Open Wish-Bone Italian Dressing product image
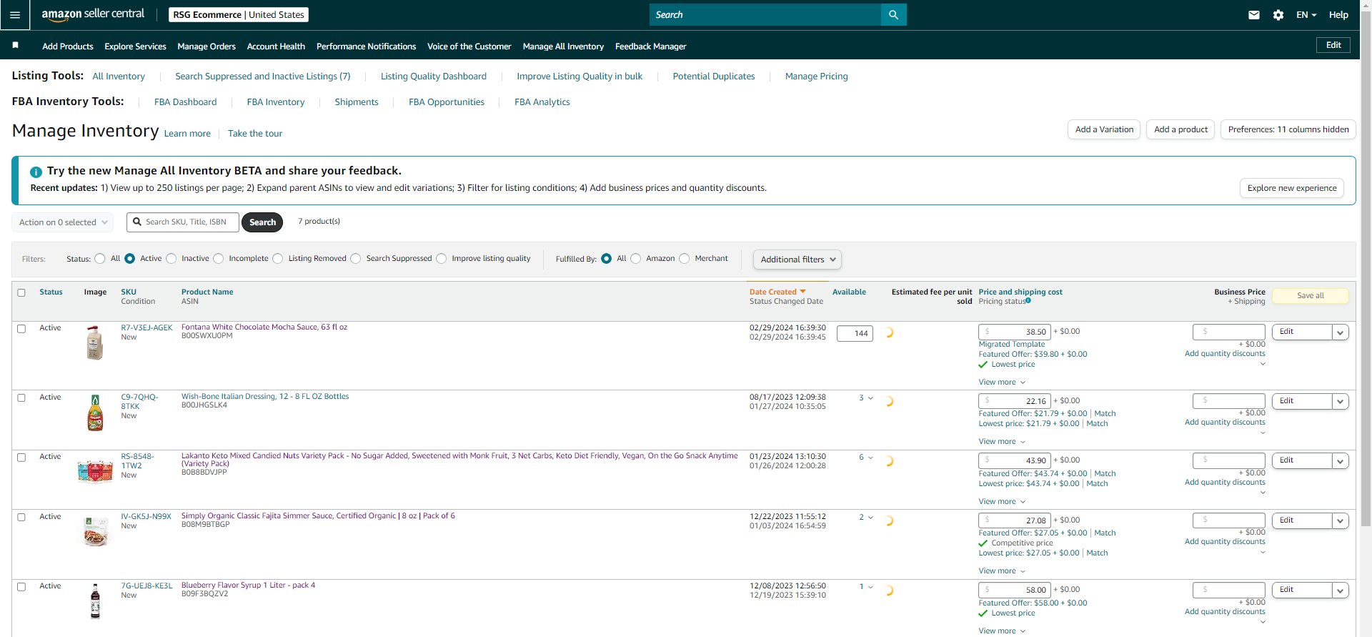Image resolution: width=1372 pixels, height=637 pixels. pos(95,413)
